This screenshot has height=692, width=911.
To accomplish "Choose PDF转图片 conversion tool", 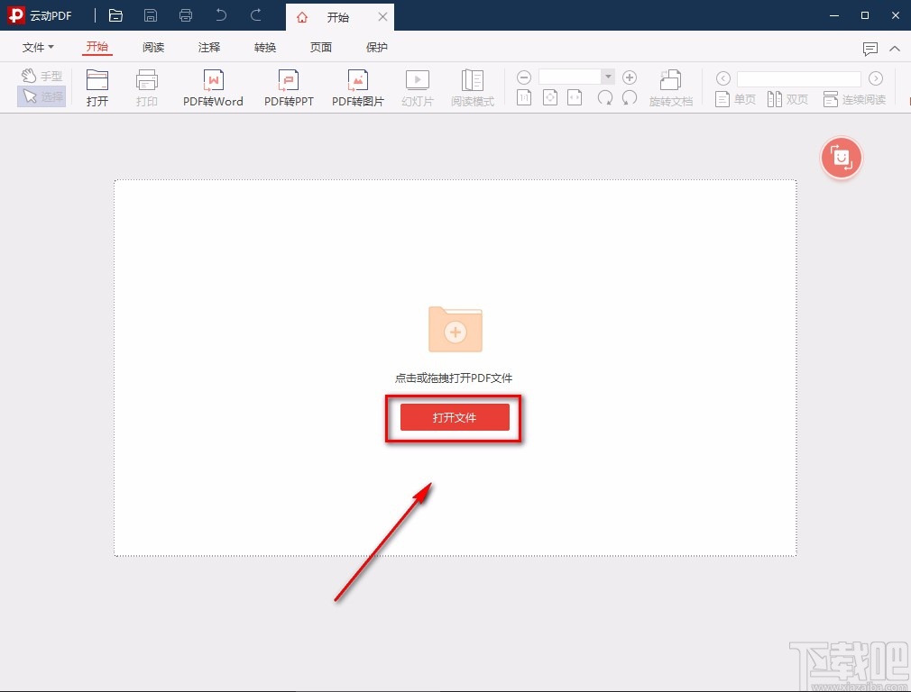I will click(x=357, y=87).
